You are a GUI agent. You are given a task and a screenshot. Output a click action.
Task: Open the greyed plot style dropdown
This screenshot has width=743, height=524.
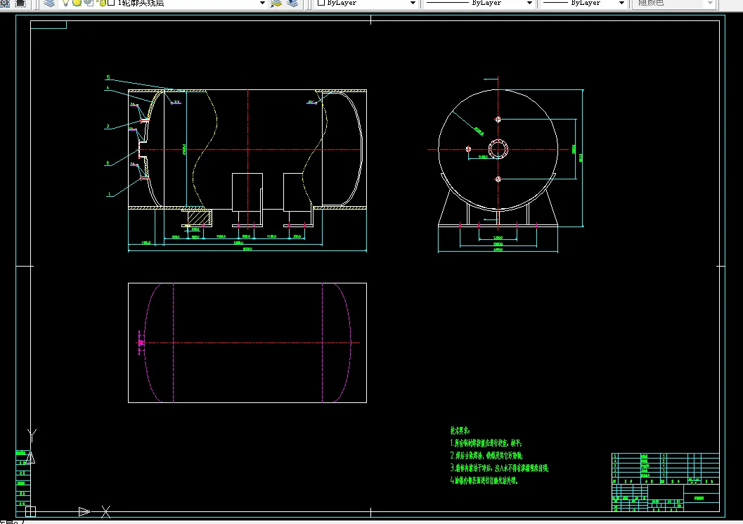click(674, 3)
